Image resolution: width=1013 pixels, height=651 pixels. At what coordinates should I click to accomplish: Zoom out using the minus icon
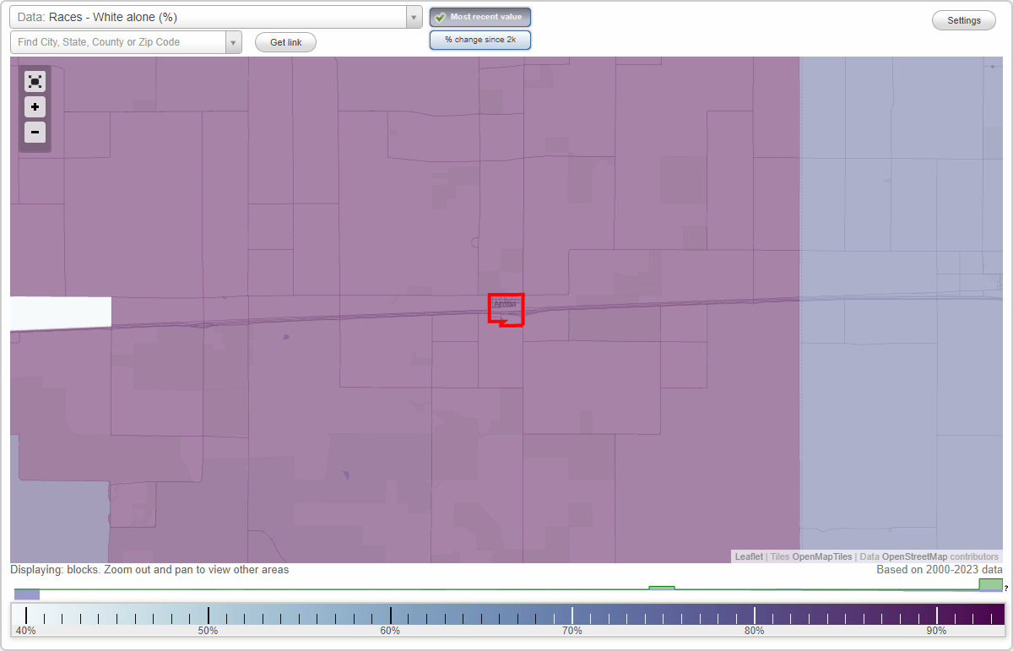coord(35,132)
